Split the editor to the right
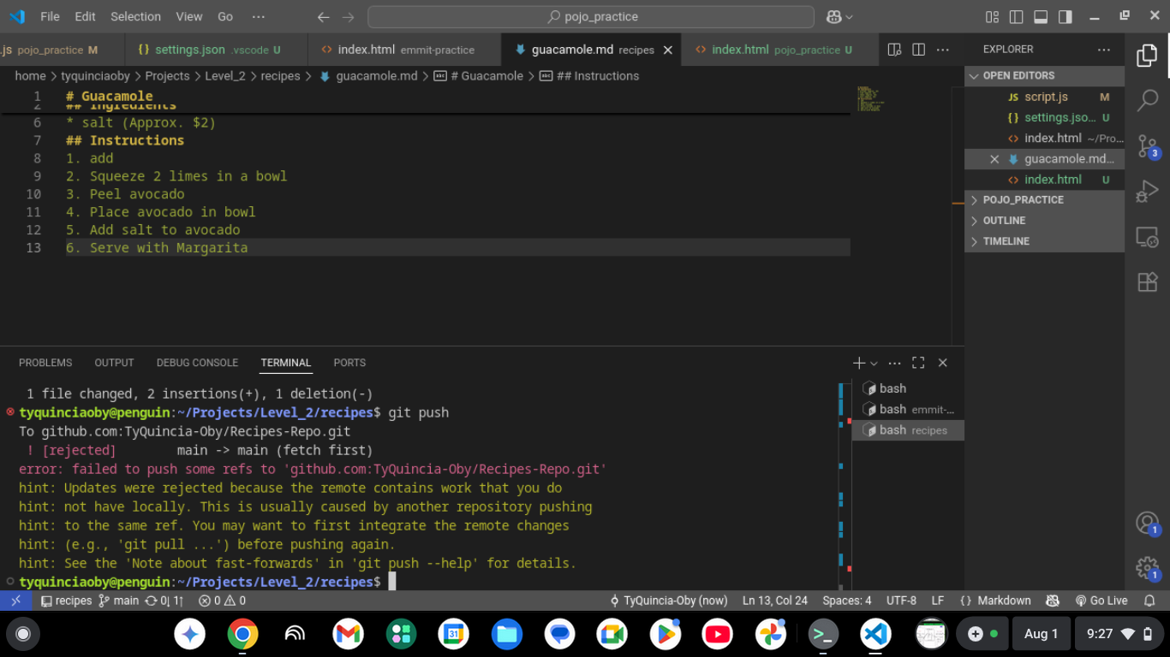Screen dimensions: 1170x657 pos(918,50)
